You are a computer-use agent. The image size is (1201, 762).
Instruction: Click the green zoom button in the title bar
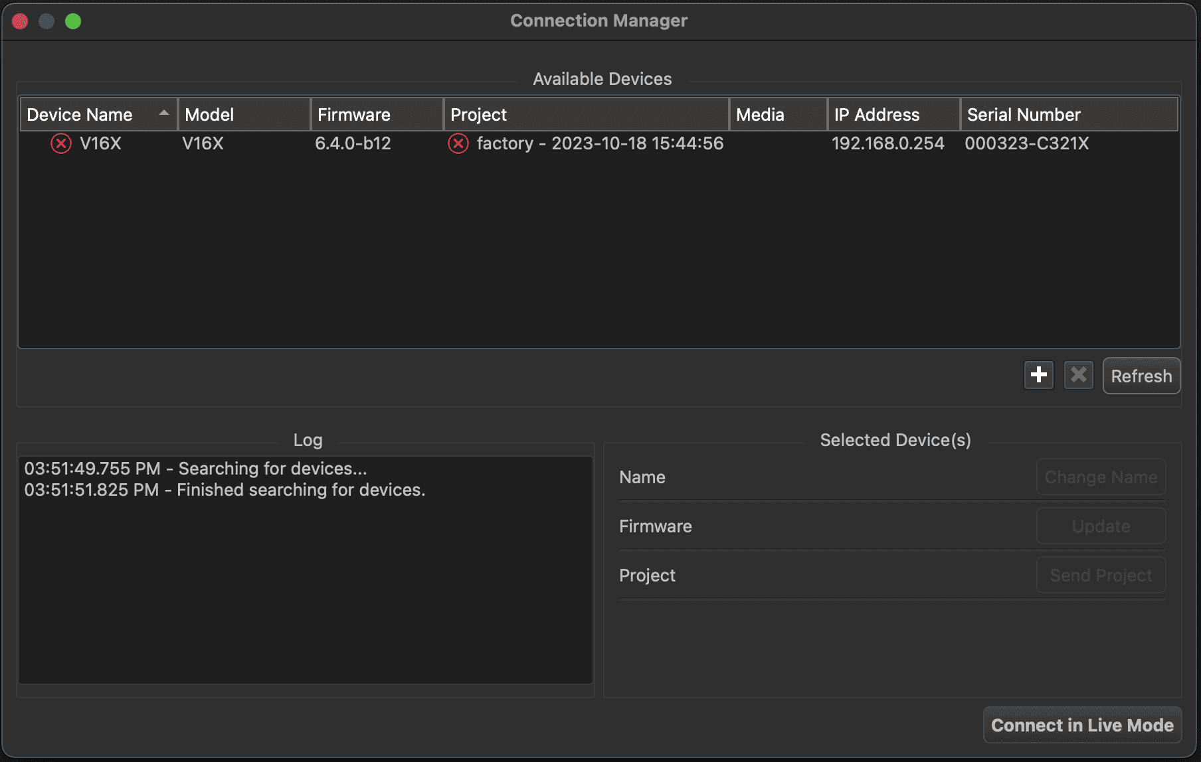[74, 21]
